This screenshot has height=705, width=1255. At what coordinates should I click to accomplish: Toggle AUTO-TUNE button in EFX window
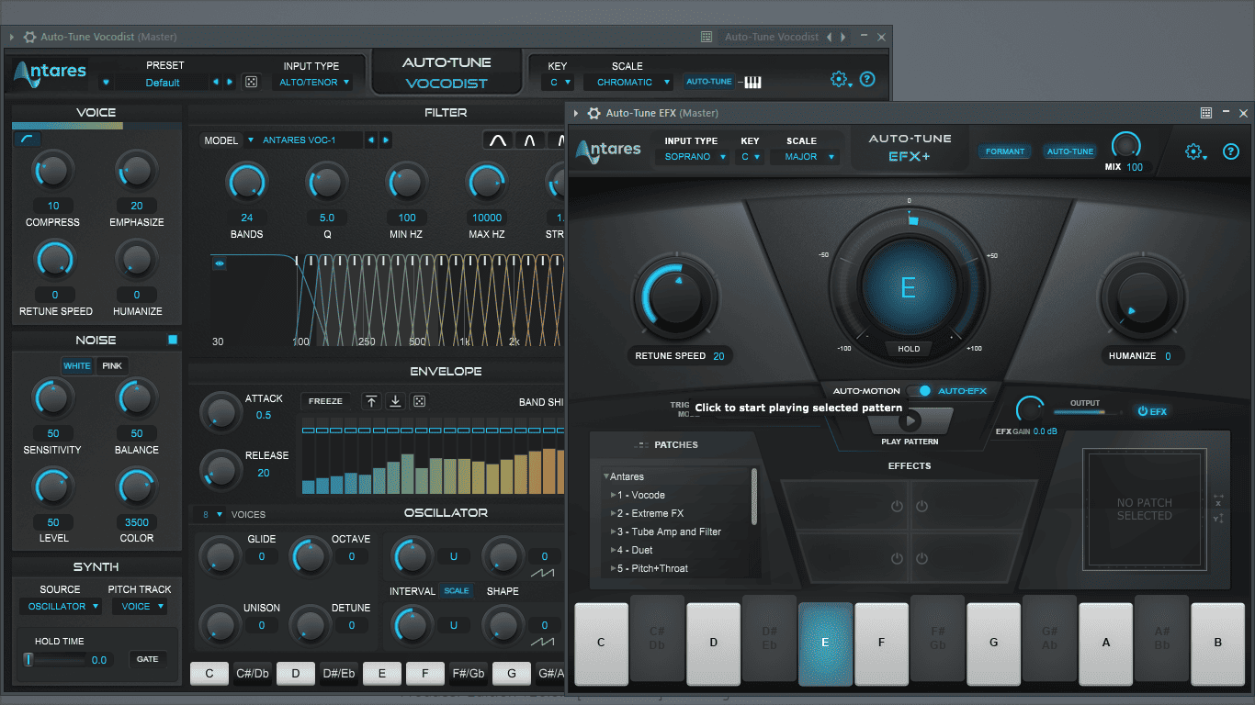point(1070,151)
